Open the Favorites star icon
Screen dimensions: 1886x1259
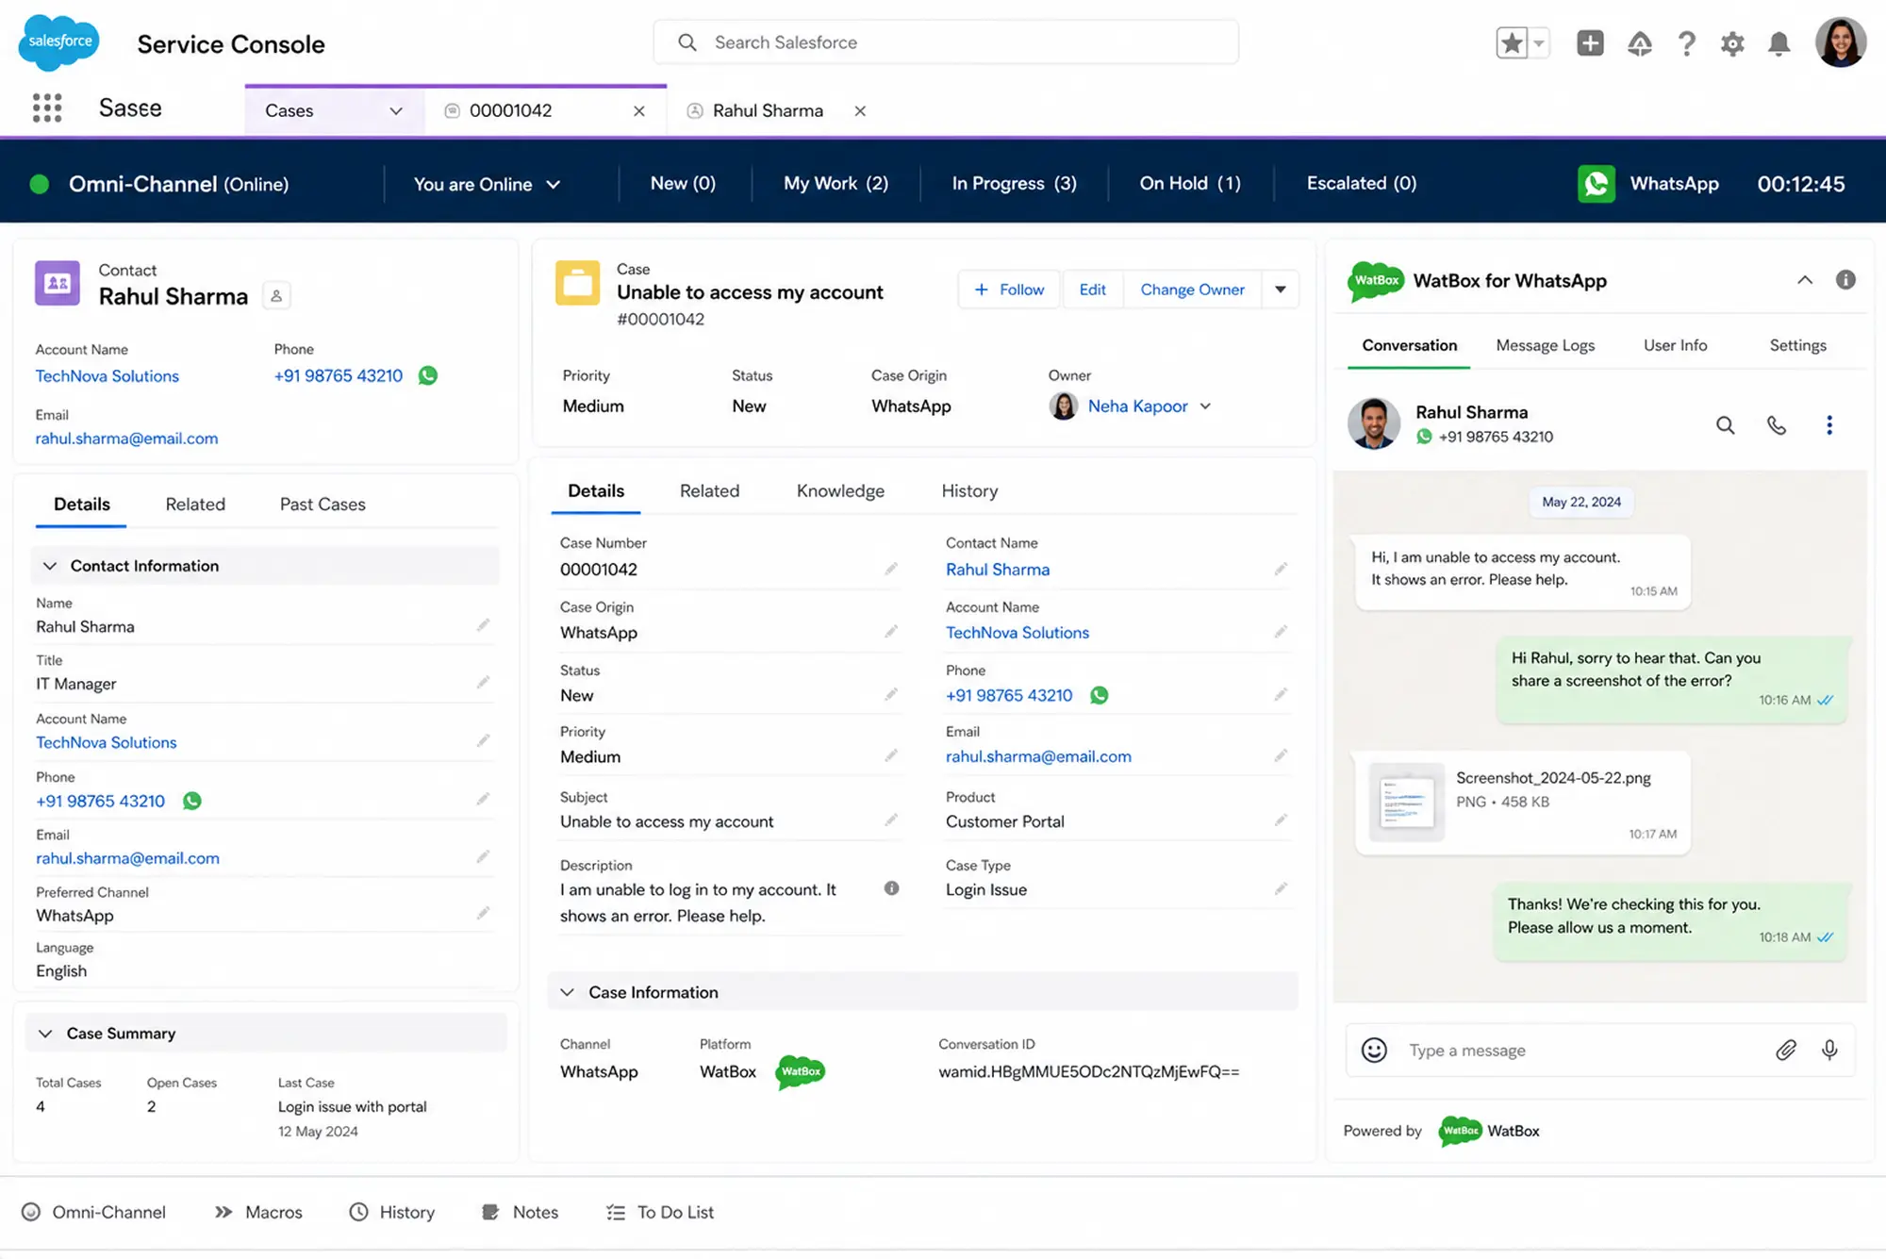[1512, 43]
